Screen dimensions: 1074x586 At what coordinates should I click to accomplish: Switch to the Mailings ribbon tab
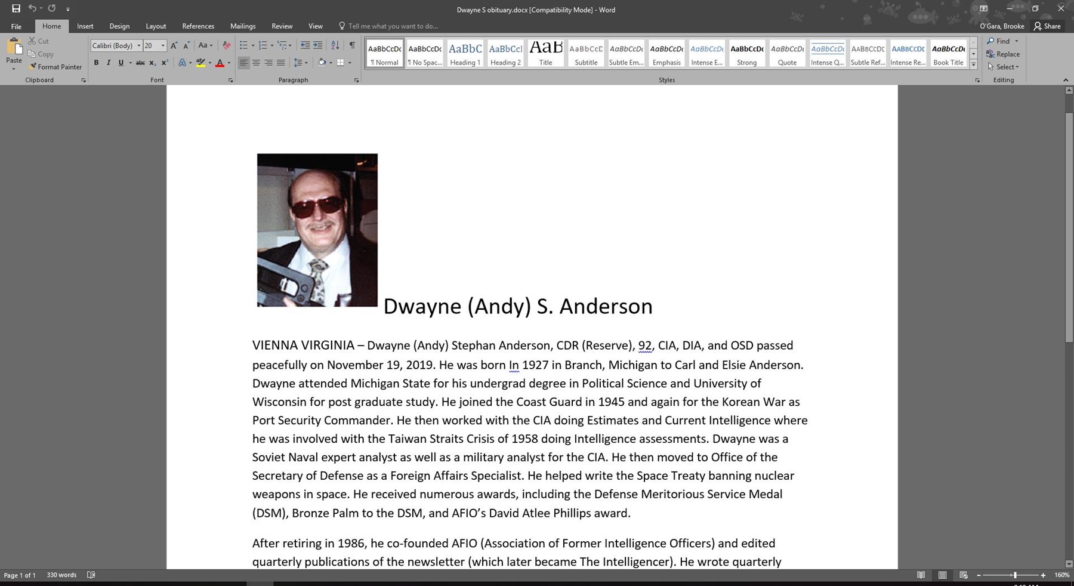pos(243,26)
